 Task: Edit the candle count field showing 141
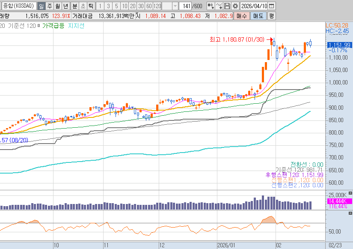point(185,6)
